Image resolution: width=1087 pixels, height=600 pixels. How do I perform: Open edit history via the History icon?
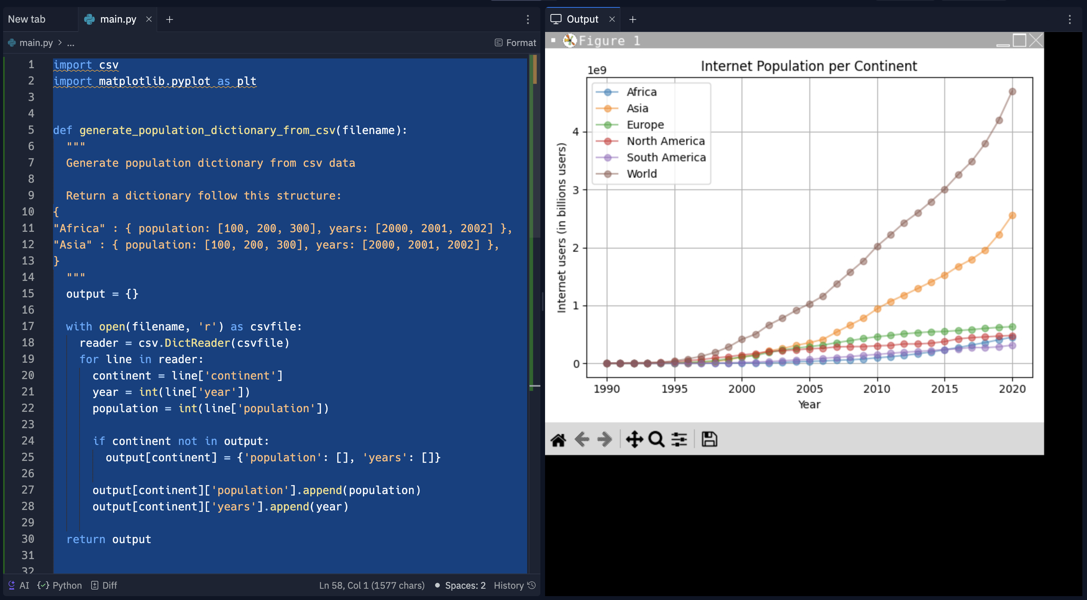click(531, 585)
